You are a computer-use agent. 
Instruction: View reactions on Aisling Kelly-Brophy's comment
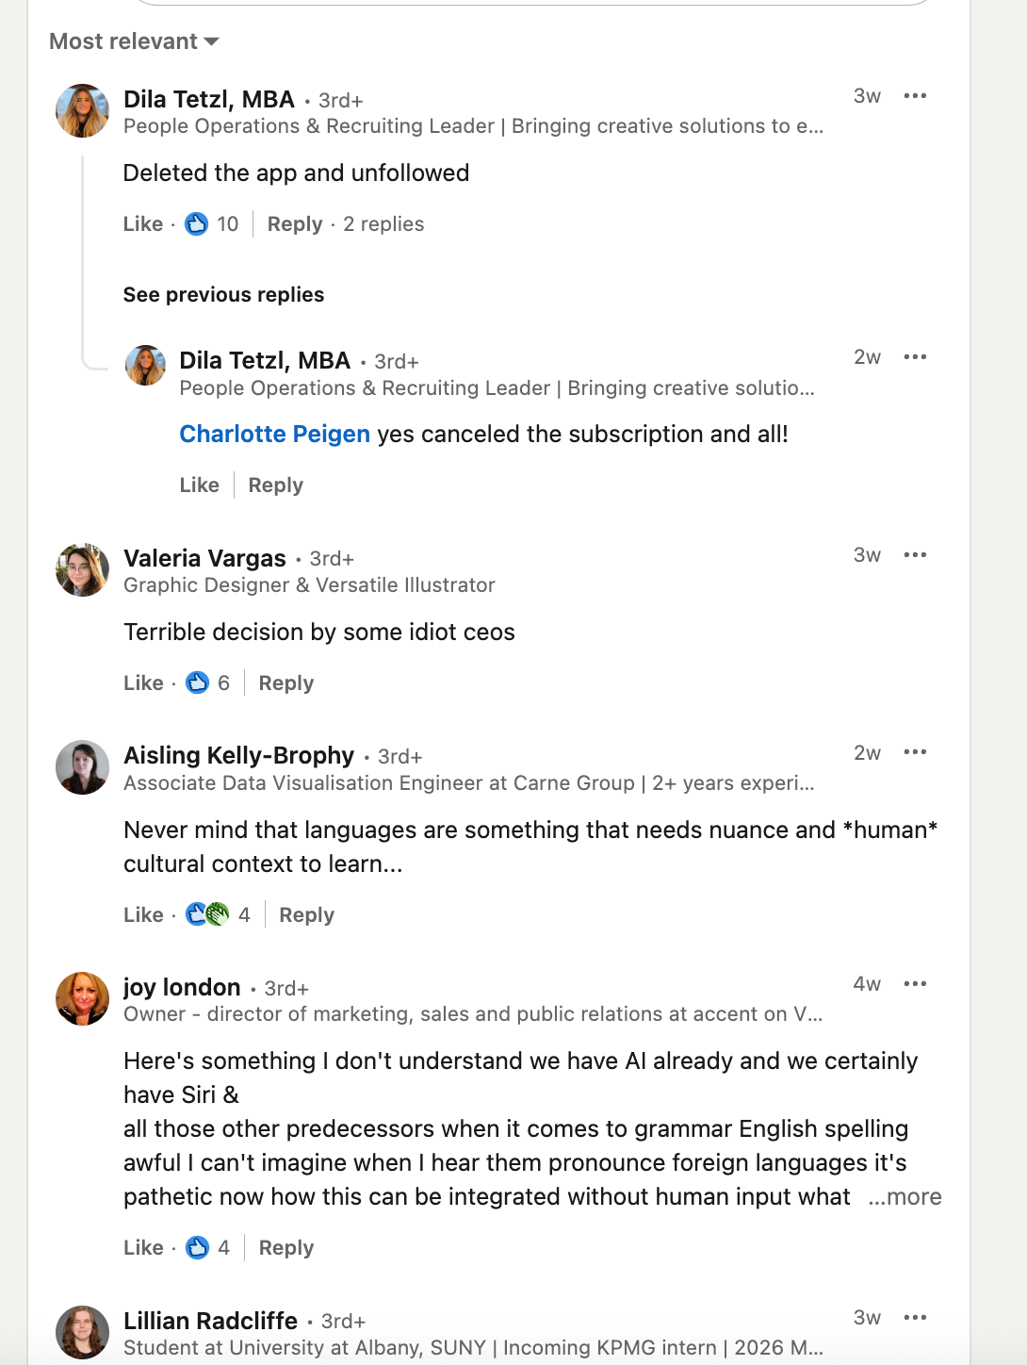(x=218, y=915)
